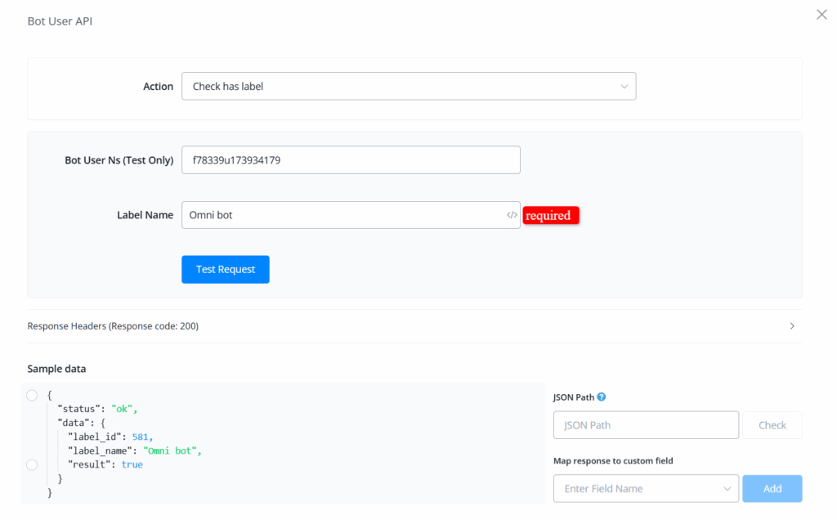Close the Bot User API dialog
The image size is (837, 520).
coord(821,15)
